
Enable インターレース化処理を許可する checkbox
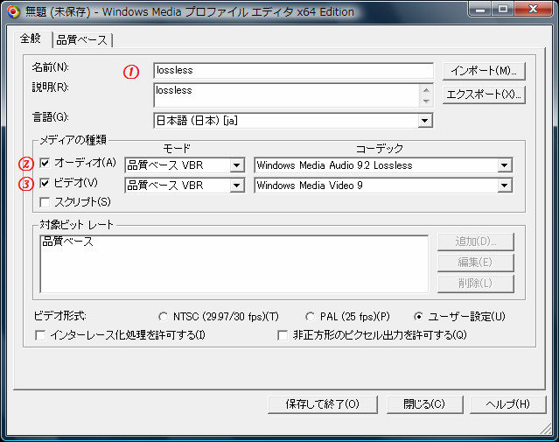[39, 335]
